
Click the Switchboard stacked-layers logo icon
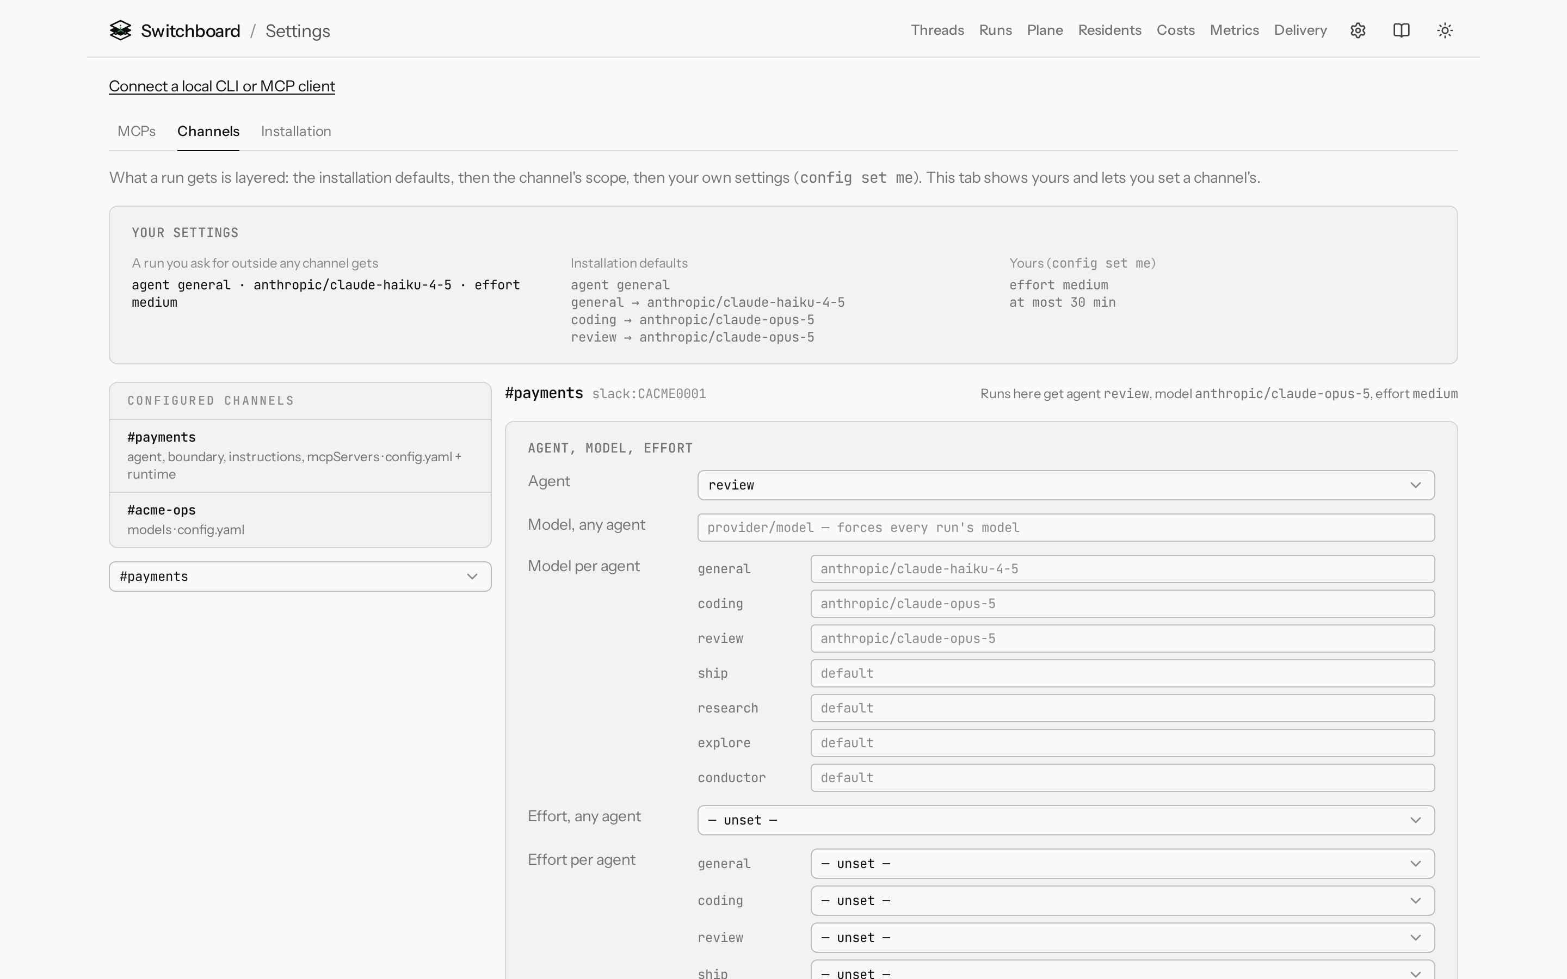point(120,30)
